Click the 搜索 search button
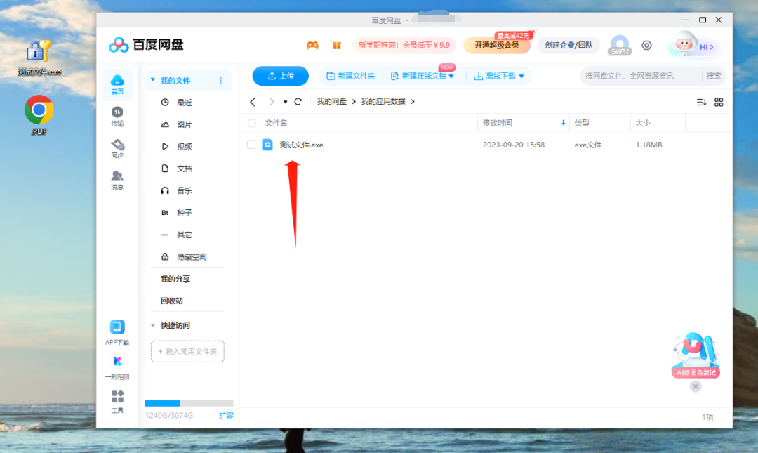This screenshot has height=453, width=758. [714, 76]
